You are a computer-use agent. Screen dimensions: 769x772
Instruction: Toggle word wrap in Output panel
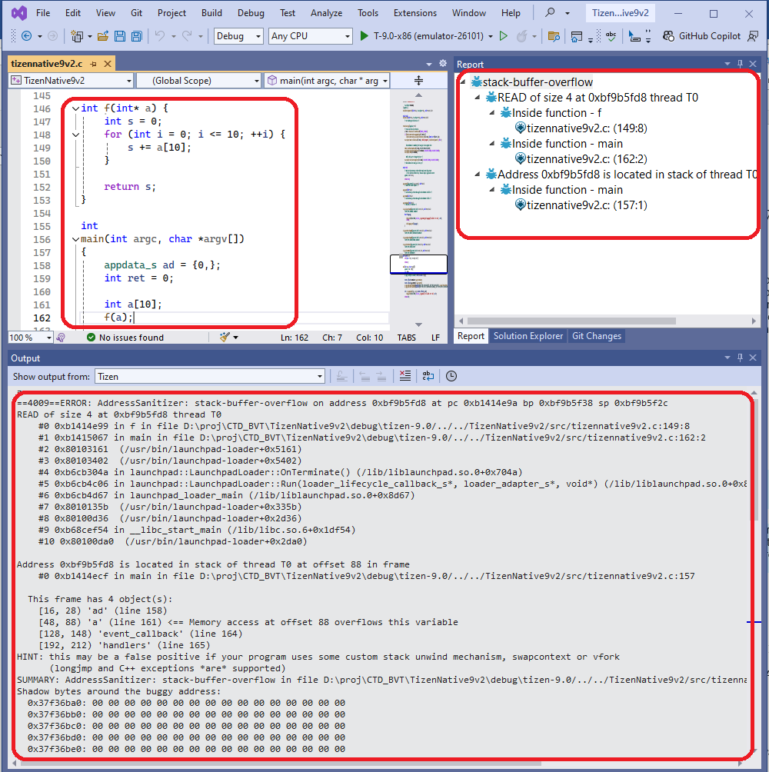point(428,376)
